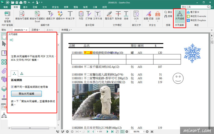Open the OCR dropdown
The height and width of the screenshot is (134, 214).
[x=136, y=21]
